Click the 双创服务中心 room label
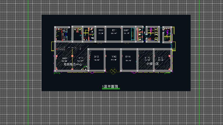Image resolution: width=223 pixels, height=125 pixels. tap(72, 64)
